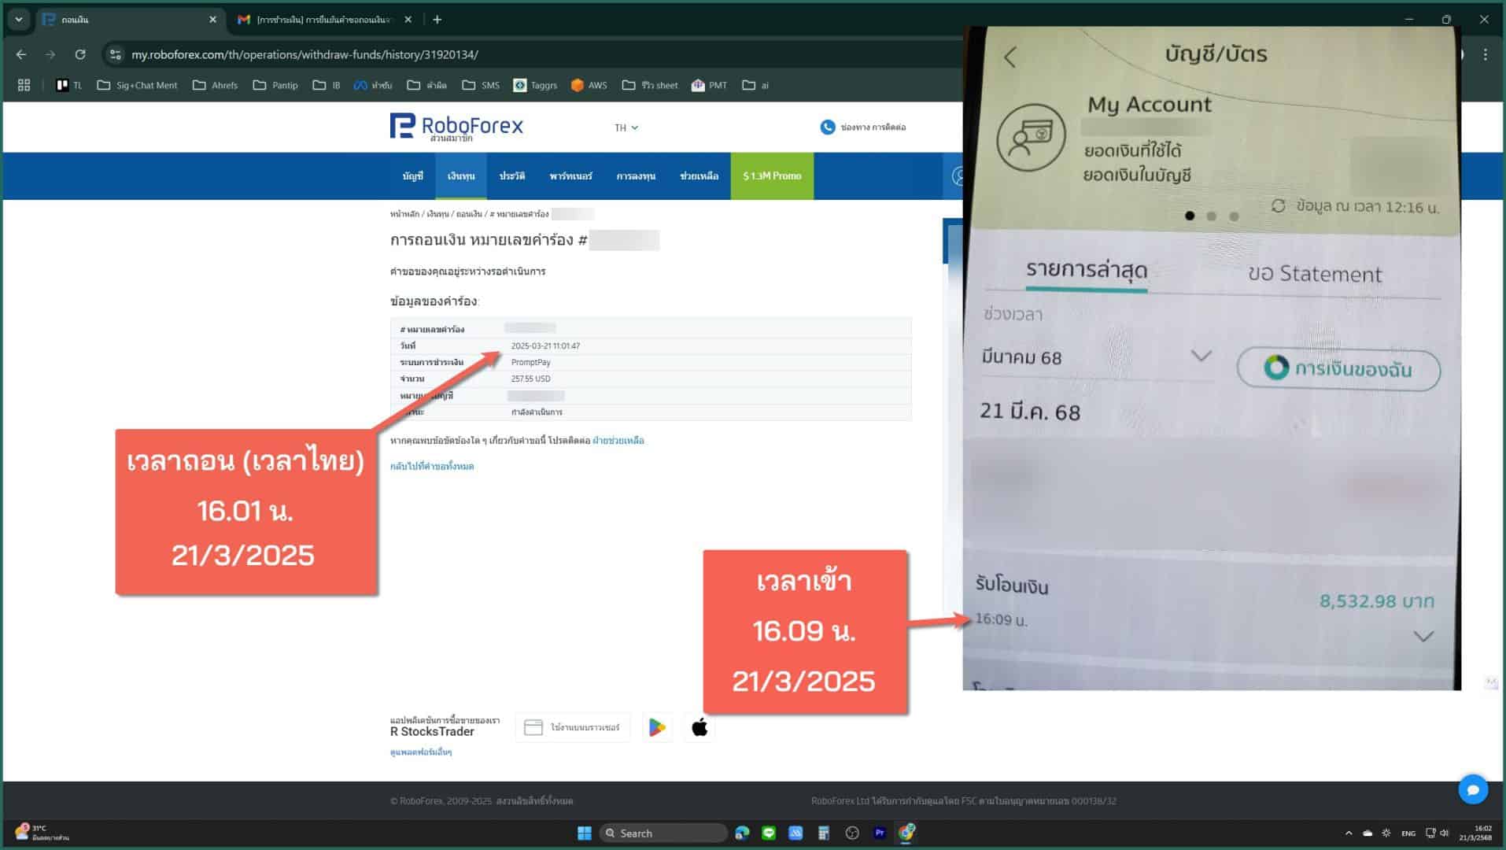Open the TH language dropdown
The width and height of the screenshot is (1506, 850).
626,128
